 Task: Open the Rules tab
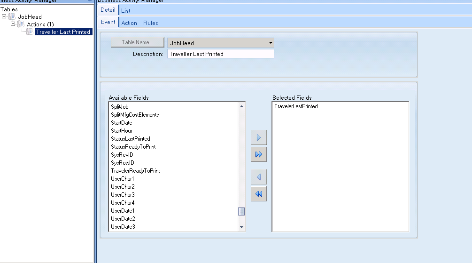tap(150, 23)
